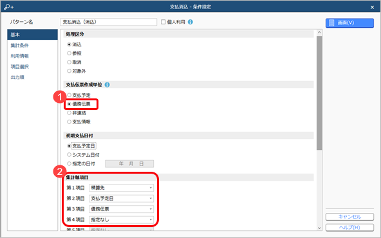The height and width of the screenshot is (238, 381).
Task: Select the 指定の日付 radio option
Action: 70,163
